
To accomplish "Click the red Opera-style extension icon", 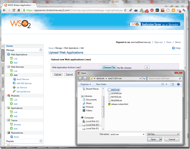I will (152, 10).
